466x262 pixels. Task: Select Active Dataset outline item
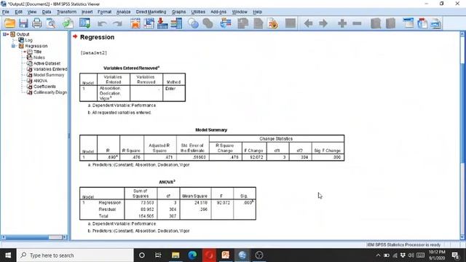(x=47, y=63)
